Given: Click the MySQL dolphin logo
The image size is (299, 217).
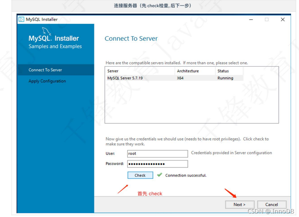Looking at the screenshot, I should point(46,31).
